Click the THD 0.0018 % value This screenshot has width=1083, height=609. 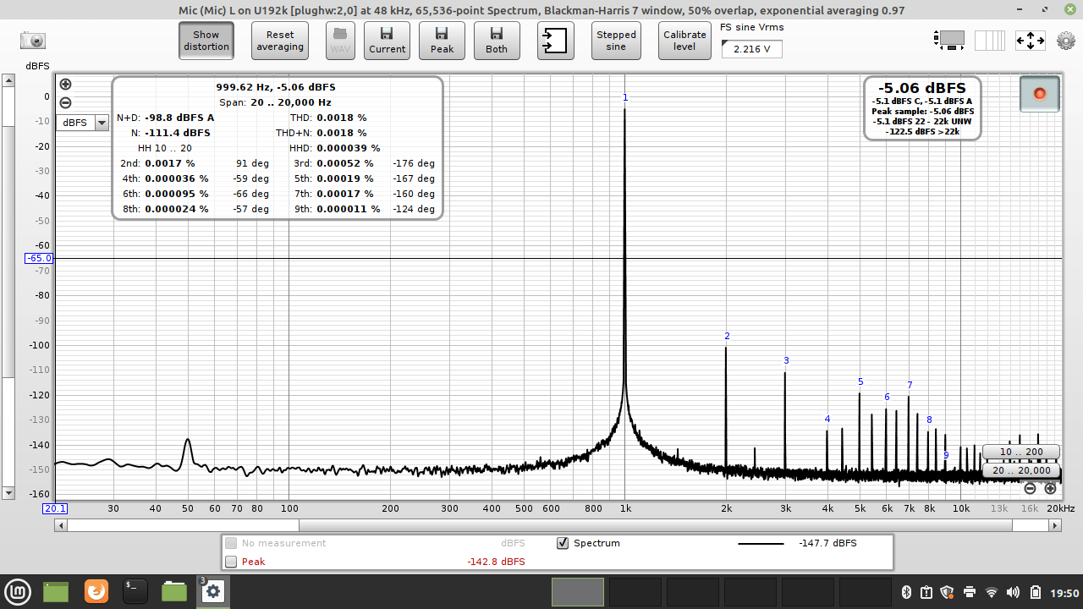point(342,118)
